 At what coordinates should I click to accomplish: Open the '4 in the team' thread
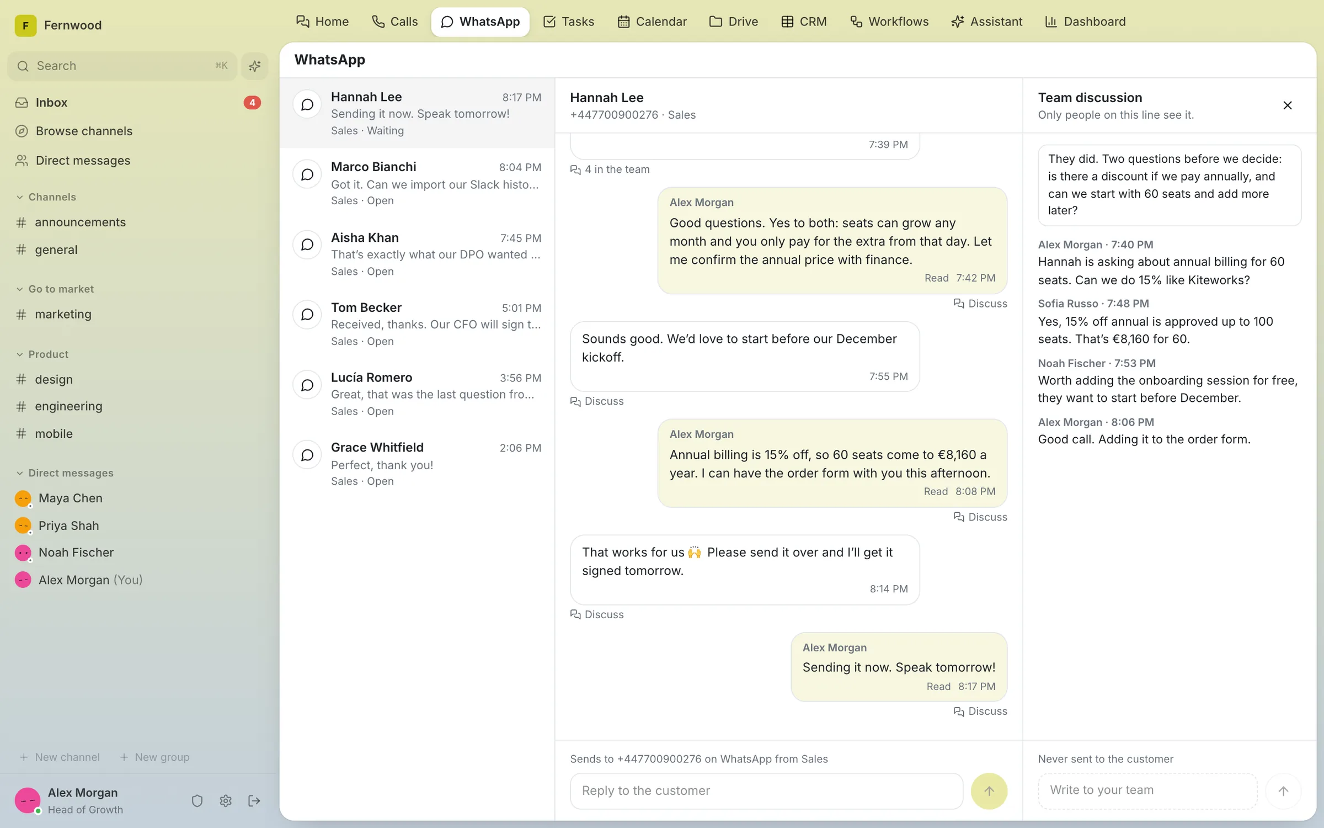point(610,169)
